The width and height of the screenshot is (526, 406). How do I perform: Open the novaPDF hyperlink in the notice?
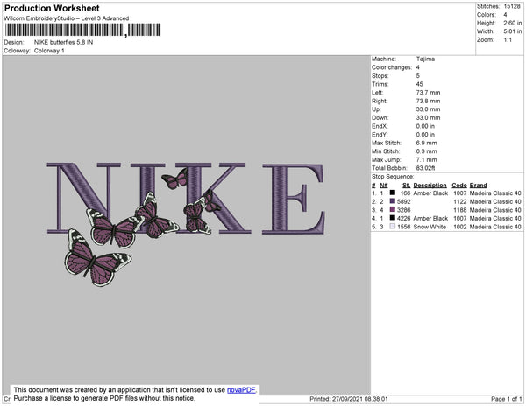(241, 390)
